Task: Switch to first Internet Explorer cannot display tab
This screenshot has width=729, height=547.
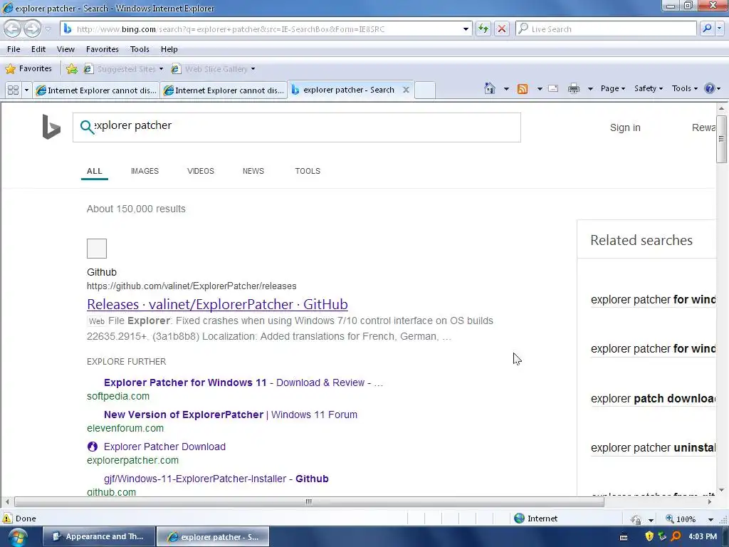Action: point(96,90)
